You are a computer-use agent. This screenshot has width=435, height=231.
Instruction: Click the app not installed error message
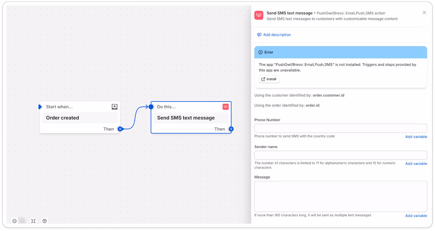(337, 67)
